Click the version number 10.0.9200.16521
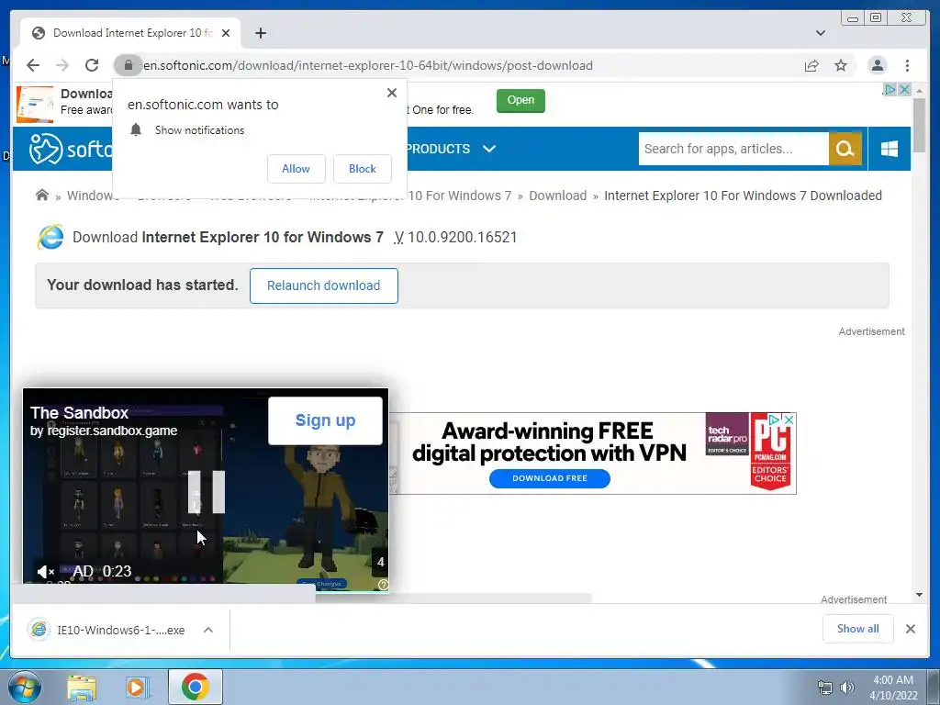The image size is (940, 705). click(463, 238)
